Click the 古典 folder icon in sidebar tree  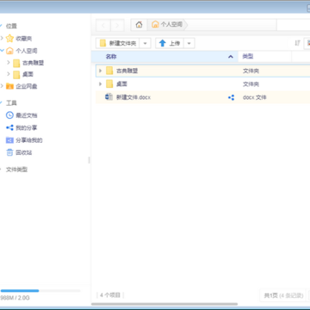coord(16,63)
